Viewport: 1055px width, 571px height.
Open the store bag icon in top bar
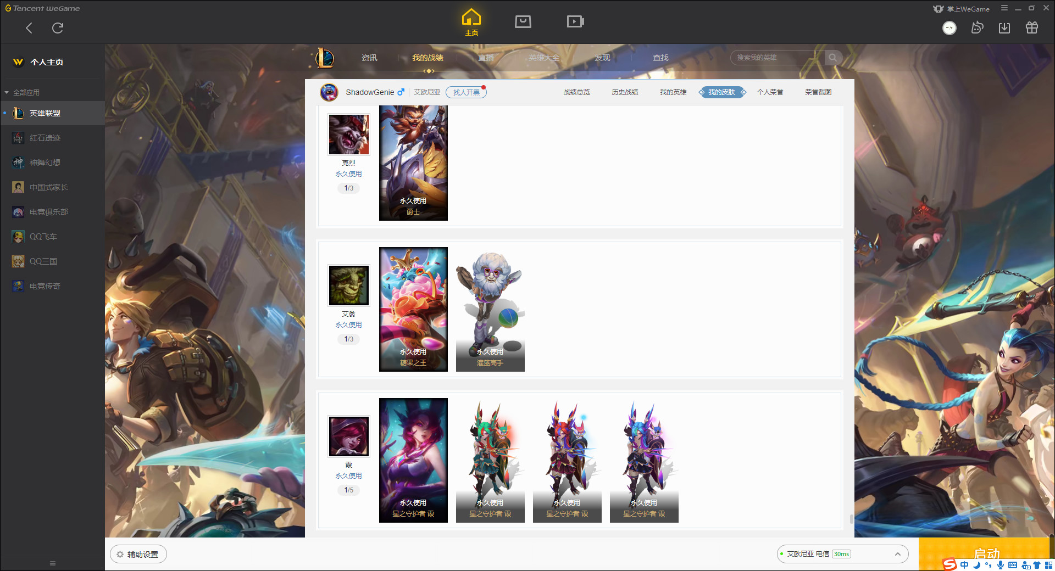(523, 21)
